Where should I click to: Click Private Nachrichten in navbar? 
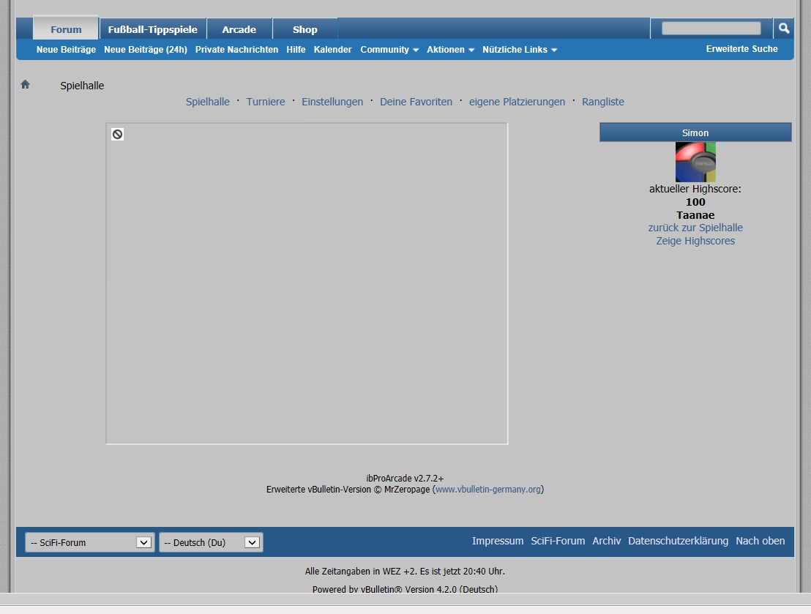[236, 50]
